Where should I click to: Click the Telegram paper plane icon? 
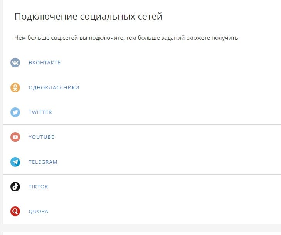(x=15, y=162)
